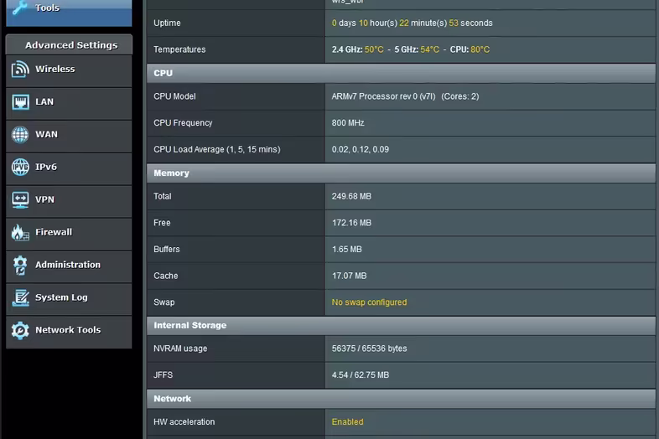Click the VPN screen icon
The height and width of the screenshot is (439, 659).
point(20,200)
